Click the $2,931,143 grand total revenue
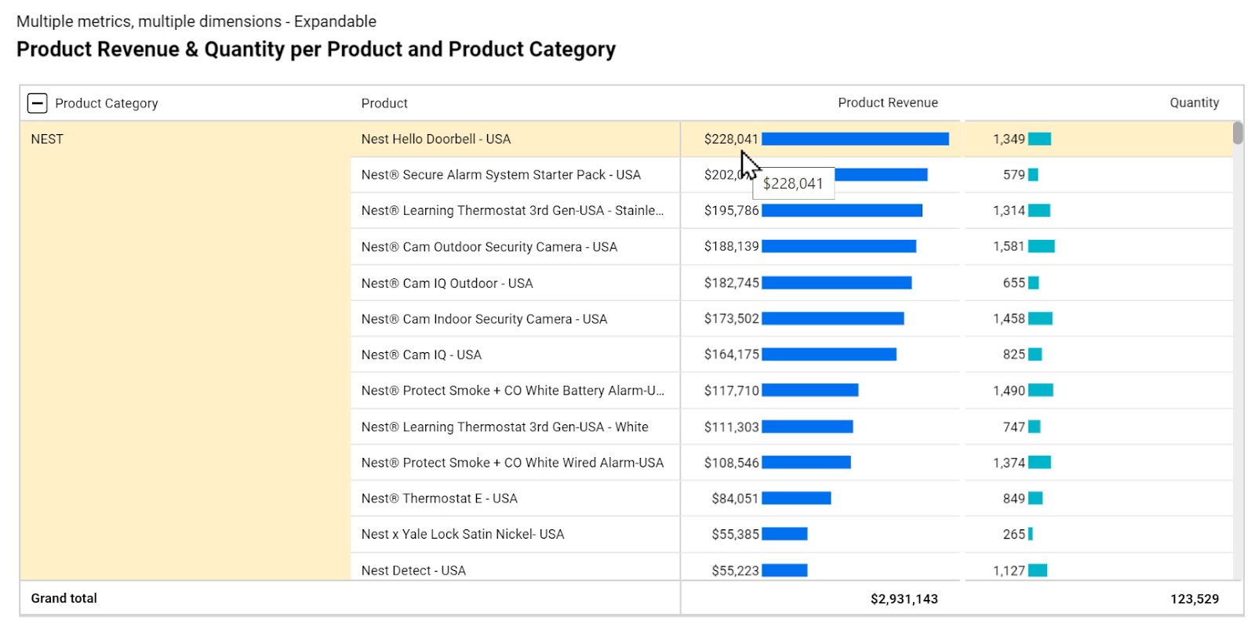The height and width of the screenshot is (632, 1255). (x=904, y=598)
